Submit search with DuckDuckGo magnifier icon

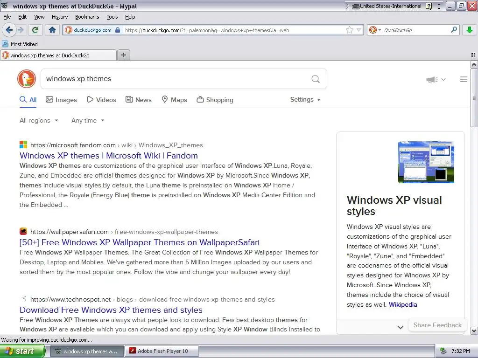coord(316,79)
